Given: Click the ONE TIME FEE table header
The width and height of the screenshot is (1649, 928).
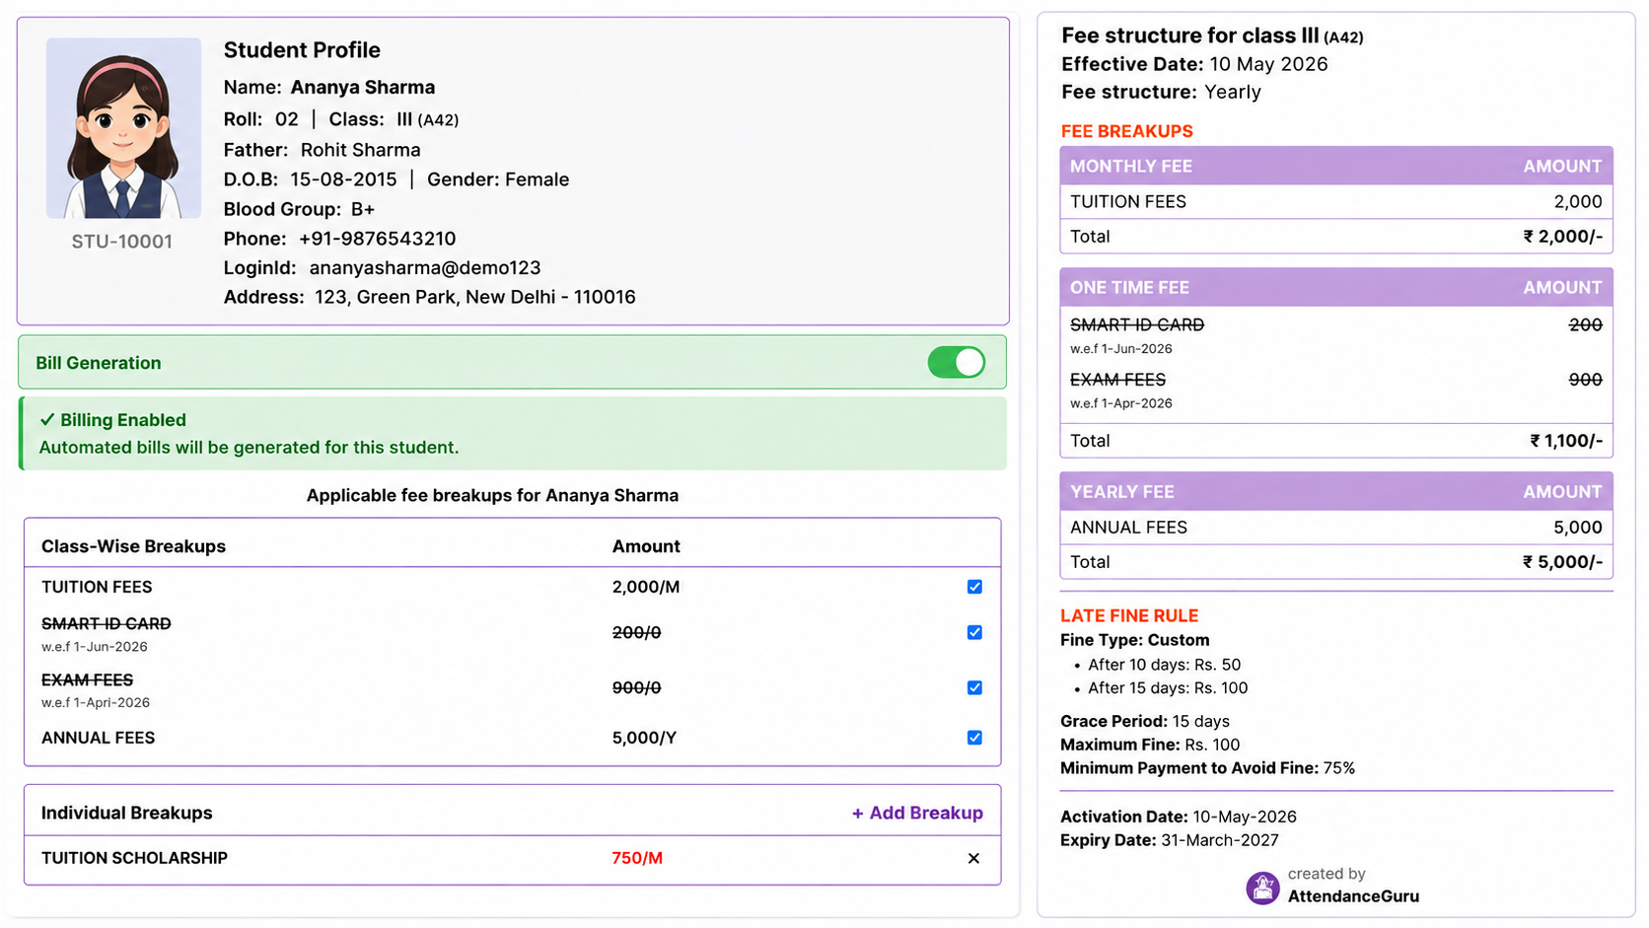Looking at the screenshot, I should click(1336, 287).
